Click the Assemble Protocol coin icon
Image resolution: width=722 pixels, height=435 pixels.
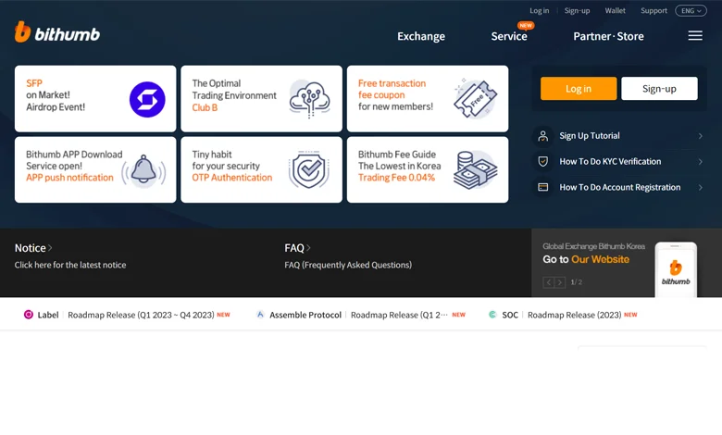260,315
